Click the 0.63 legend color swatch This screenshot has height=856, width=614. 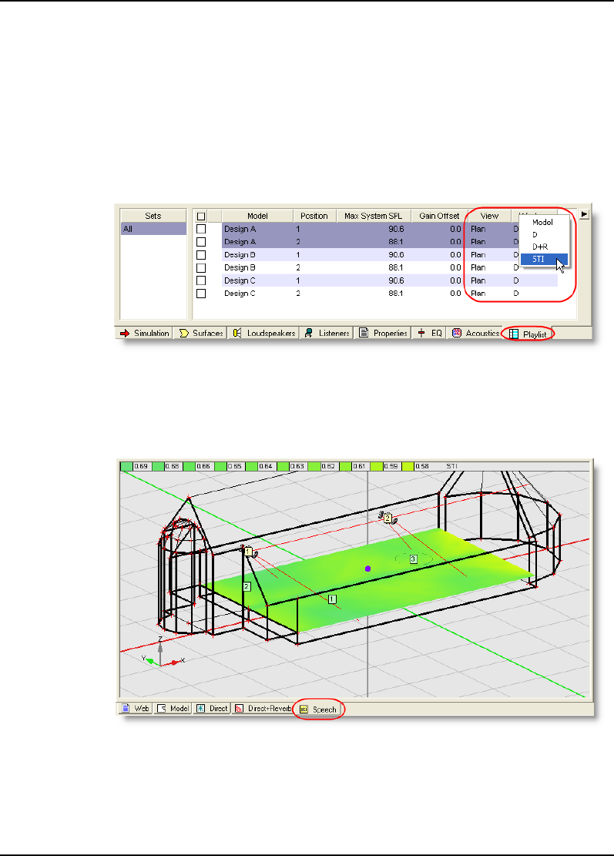click(283, 466)
